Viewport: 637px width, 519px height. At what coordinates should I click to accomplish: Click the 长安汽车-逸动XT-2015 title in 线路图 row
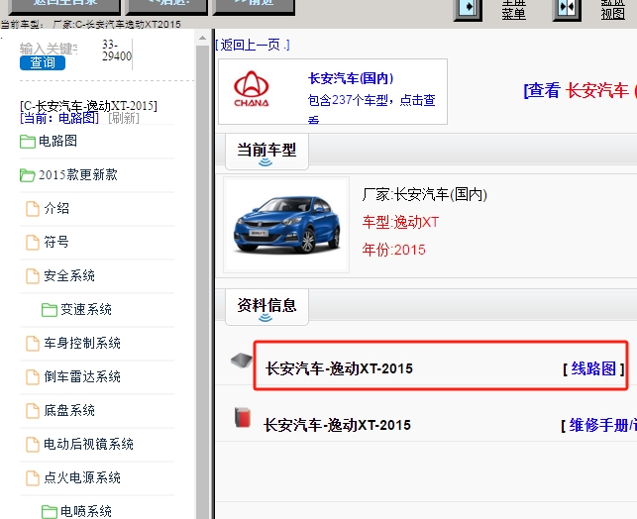[x=339, y=368]
